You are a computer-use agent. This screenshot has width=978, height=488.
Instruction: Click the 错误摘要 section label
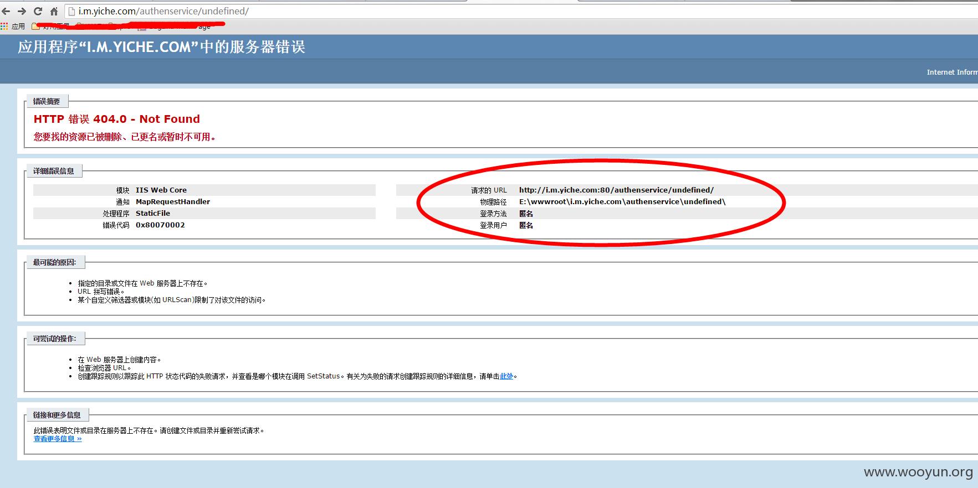pyautogui.click(x=47, y=101)
